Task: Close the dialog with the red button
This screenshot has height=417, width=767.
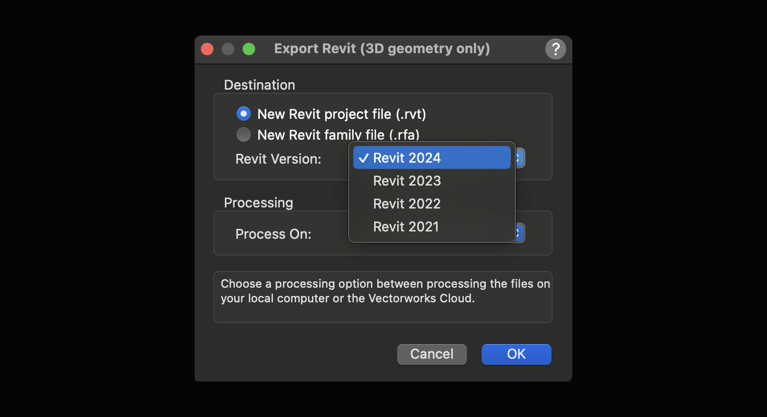Action: tap(207, 49)
